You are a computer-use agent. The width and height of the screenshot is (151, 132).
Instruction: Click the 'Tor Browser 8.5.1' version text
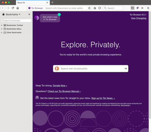(138, 15)
